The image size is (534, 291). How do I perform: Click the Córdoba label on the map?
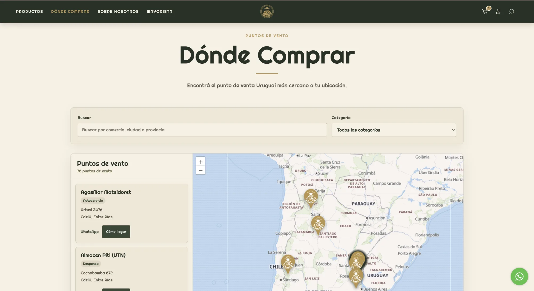coord(323,264)
